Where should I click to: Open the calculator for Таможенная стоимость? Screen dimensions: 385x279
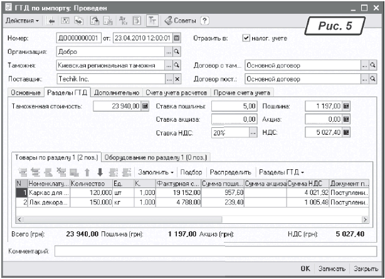[x=145, y=107]
